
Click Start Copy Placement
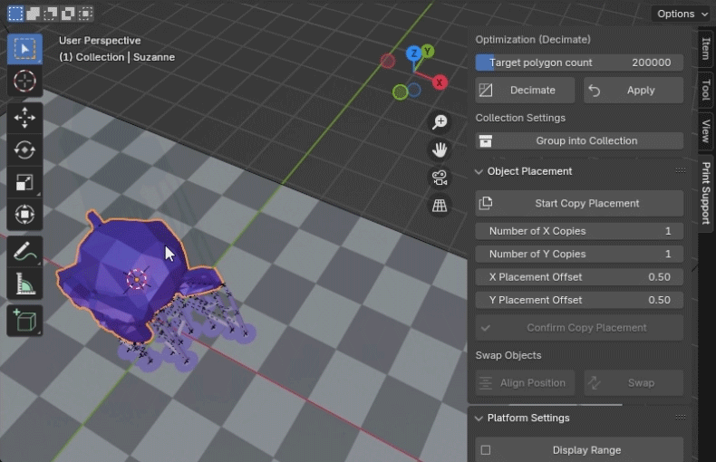click(x=579, y=204)
